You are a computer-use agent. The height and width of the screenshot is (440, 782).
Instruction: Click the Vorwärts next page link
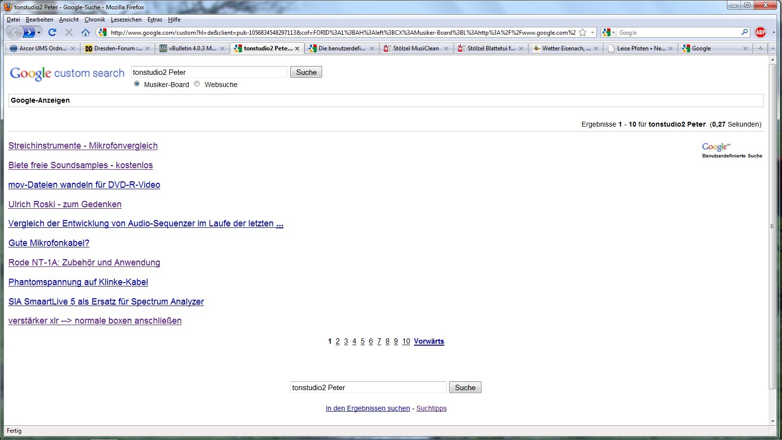pos(429,341)
